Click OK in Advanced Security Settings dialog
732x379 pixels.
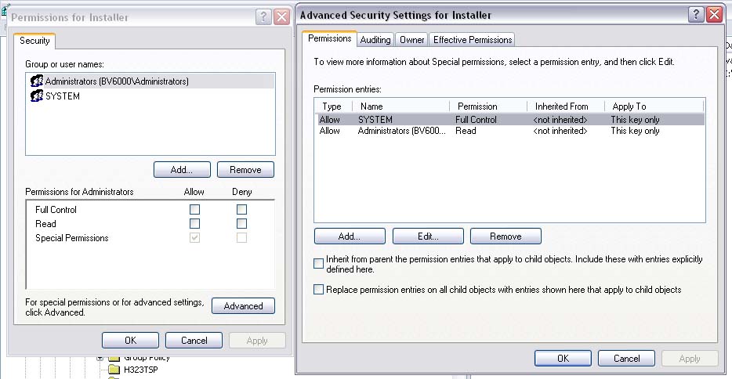(x=563, y=358)
